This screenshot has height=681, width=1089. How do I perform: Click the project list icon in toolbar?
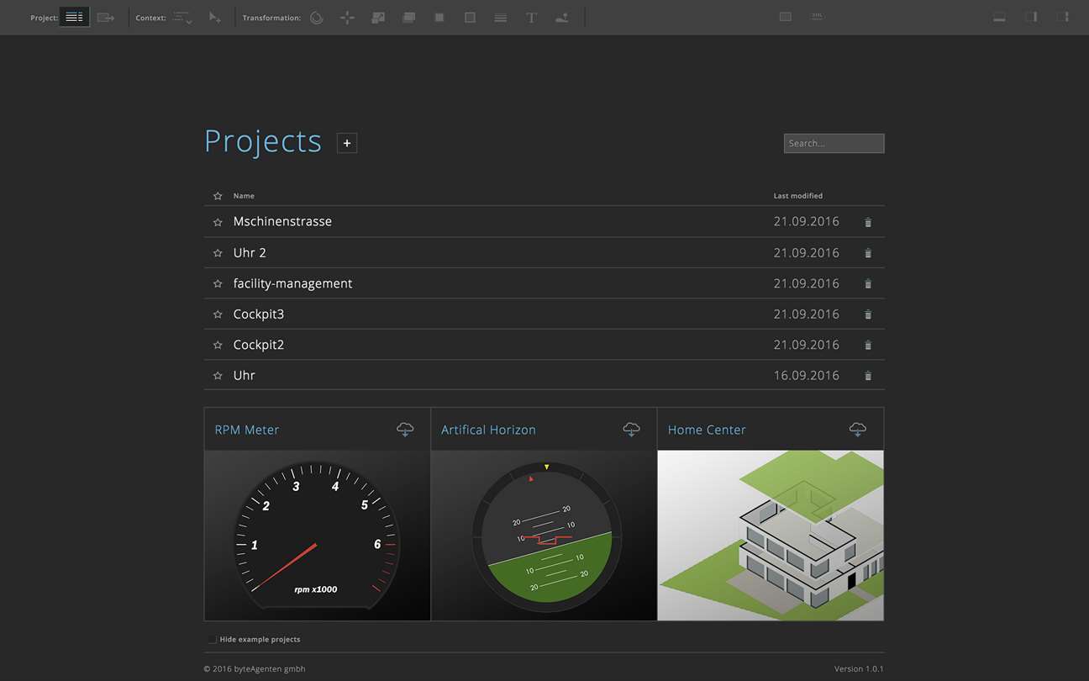coord(74,17)
